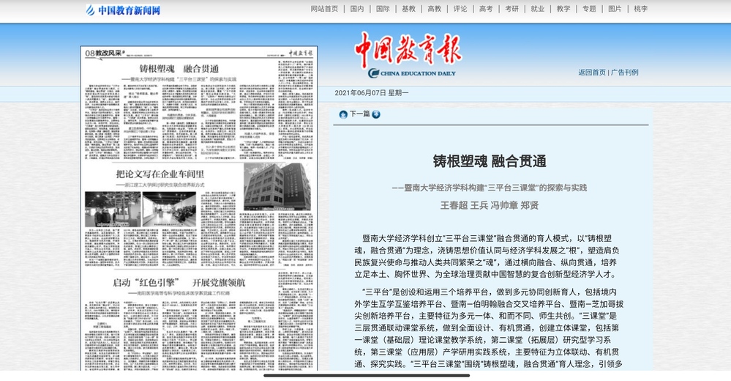This screenshot has height=381, width=731.
Task: Select 国际 in the navigation bar
Action: tap(383, 9)
